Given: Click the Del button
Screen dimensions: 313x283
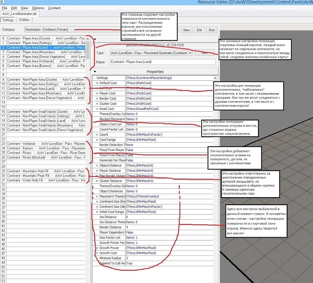Looking at the screenshot, I should tap(199, 30).
